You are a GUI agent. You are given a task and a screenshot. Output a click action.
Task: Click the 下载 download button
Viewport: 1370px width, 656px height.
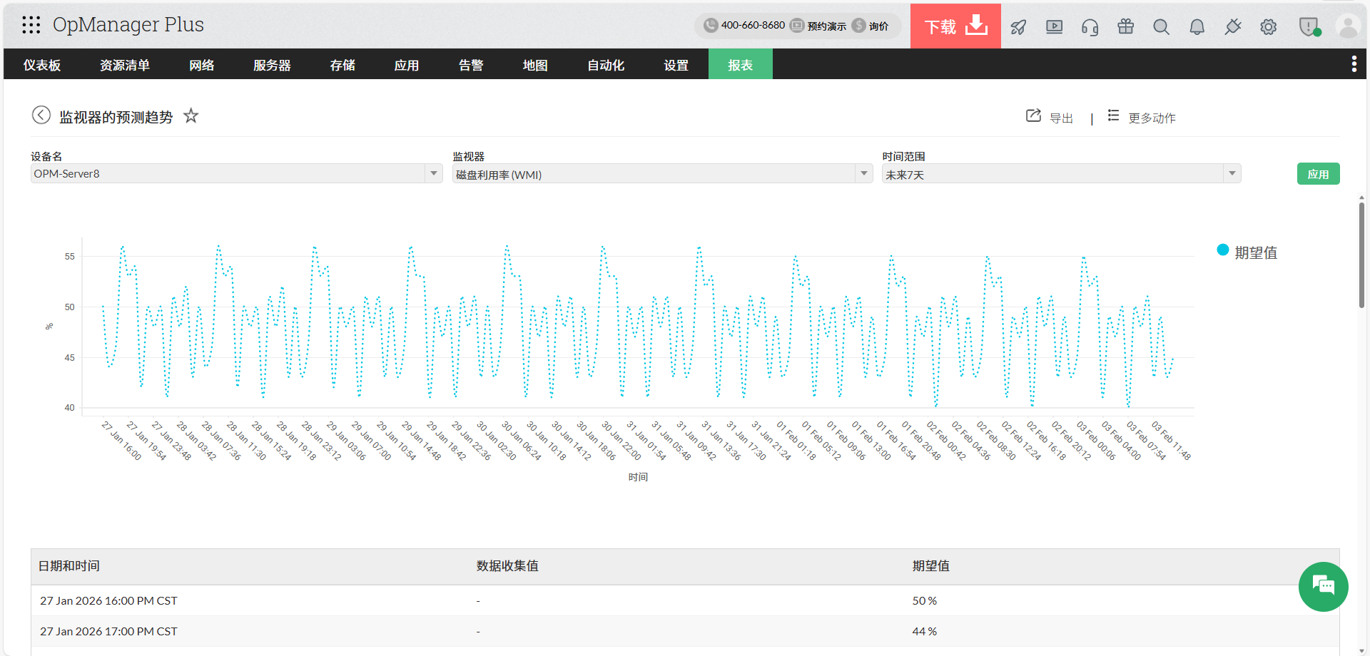pos(955,25)
